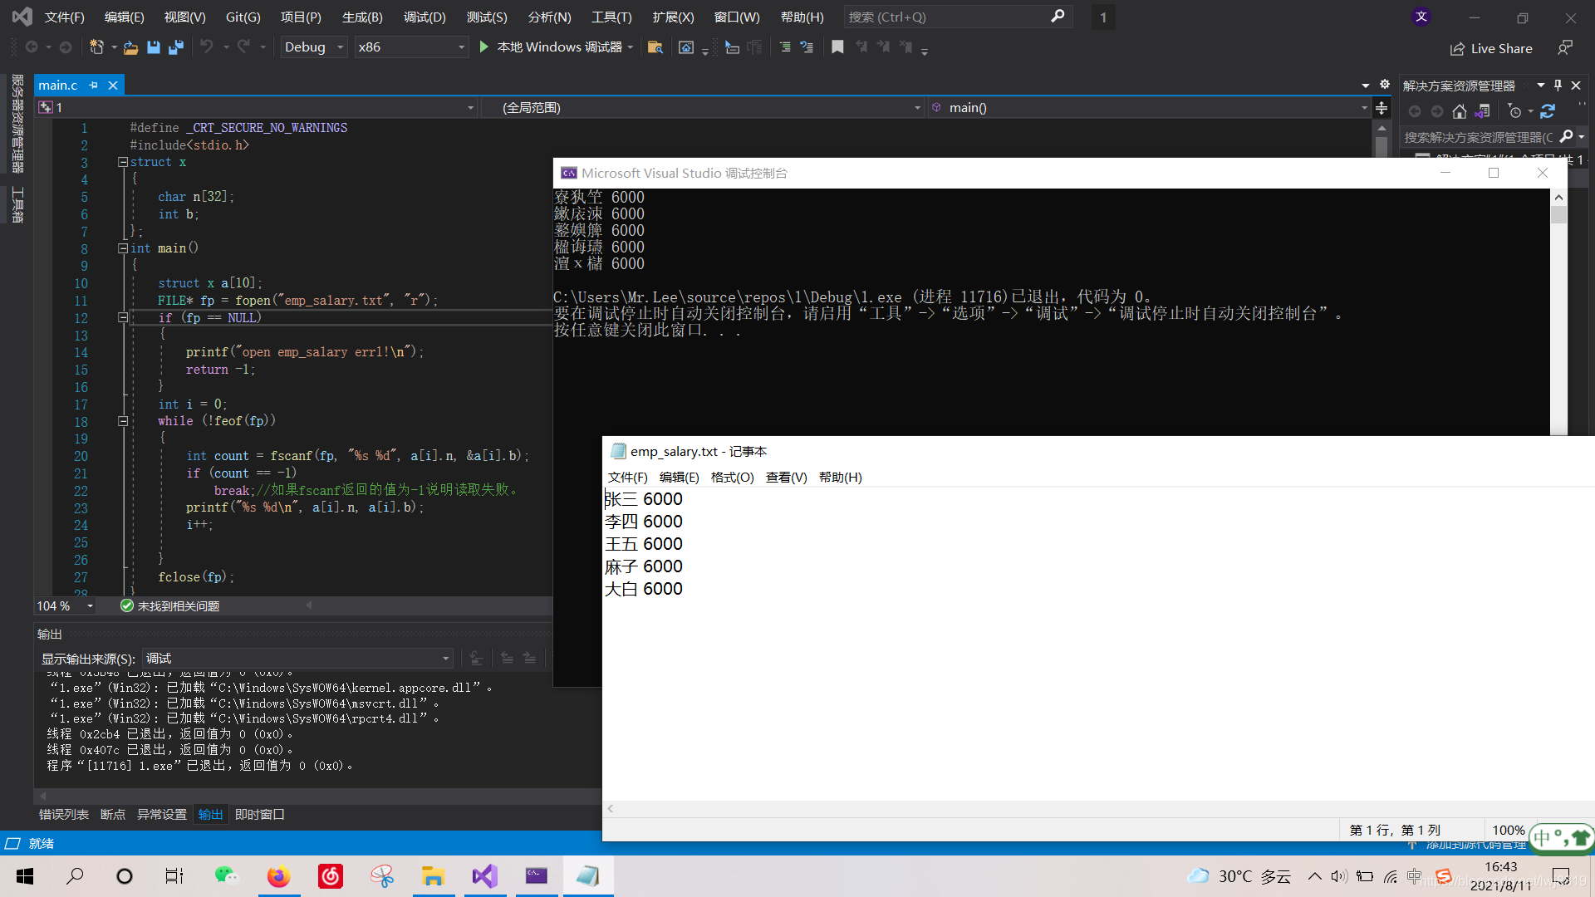Image resolution: width=1595 pixels, height=897 pixels.
Task: Click the Undo arrow icon
Action: 207,47
